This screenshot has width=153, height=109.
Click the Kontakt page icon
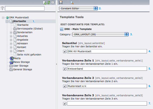click(15, 47)
